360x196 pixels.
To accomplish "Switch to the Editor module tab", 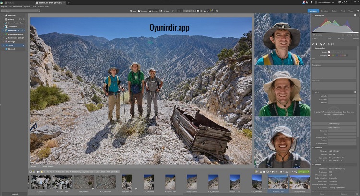I will coord(334,11).
